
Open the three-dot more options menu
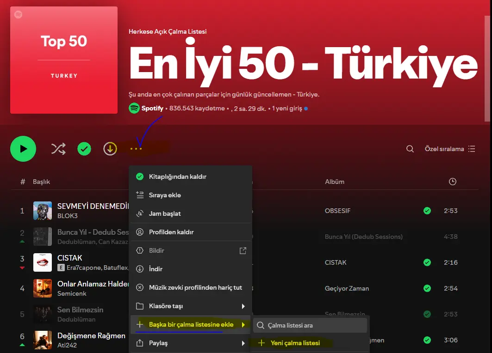point(136,149)
